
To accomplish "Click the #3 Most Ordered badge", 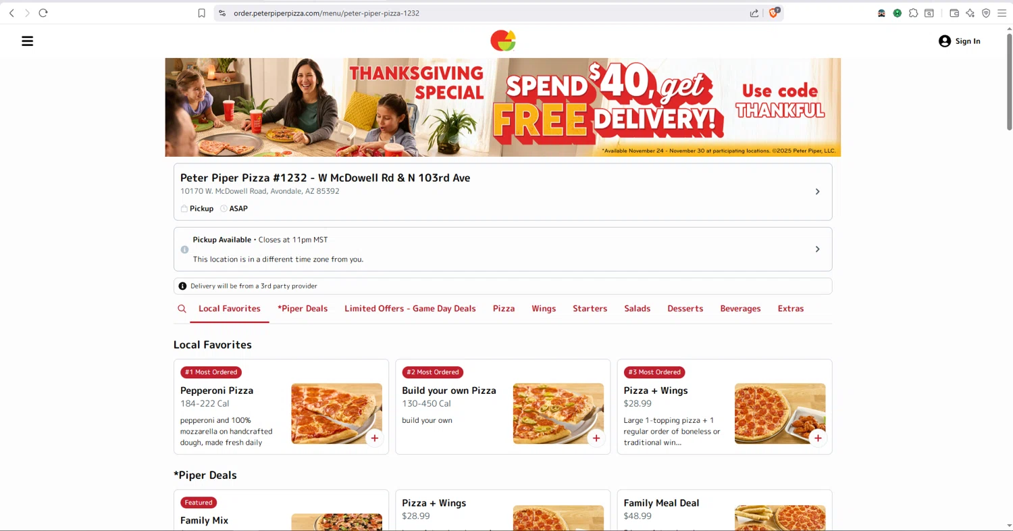I will tap(654, 372).
